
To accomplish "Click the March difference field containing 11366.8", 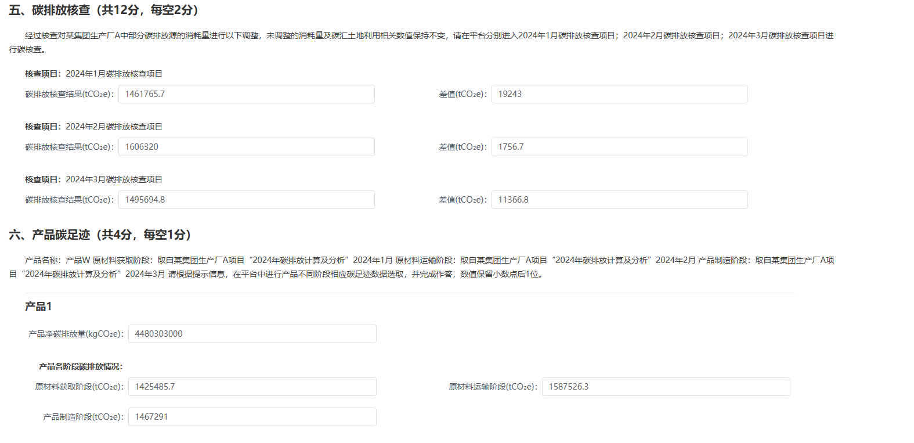I will [619, 200].
